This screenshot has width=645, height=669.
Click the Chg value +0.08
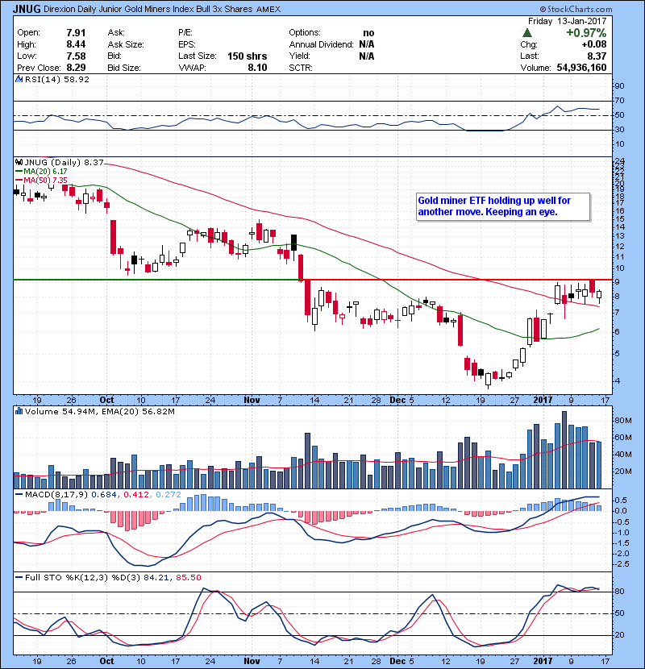(x=593, y=44)
